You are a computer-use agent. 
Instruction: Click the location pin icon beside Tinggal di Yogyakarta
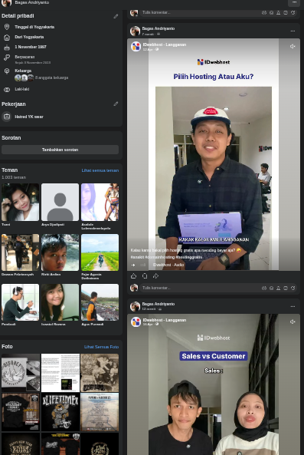tap(7, 27)
